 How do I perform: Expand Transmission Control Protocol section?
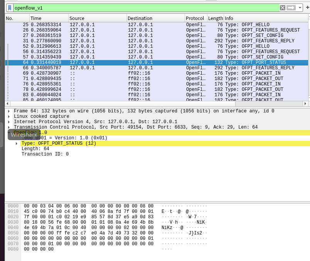point(9,127)
